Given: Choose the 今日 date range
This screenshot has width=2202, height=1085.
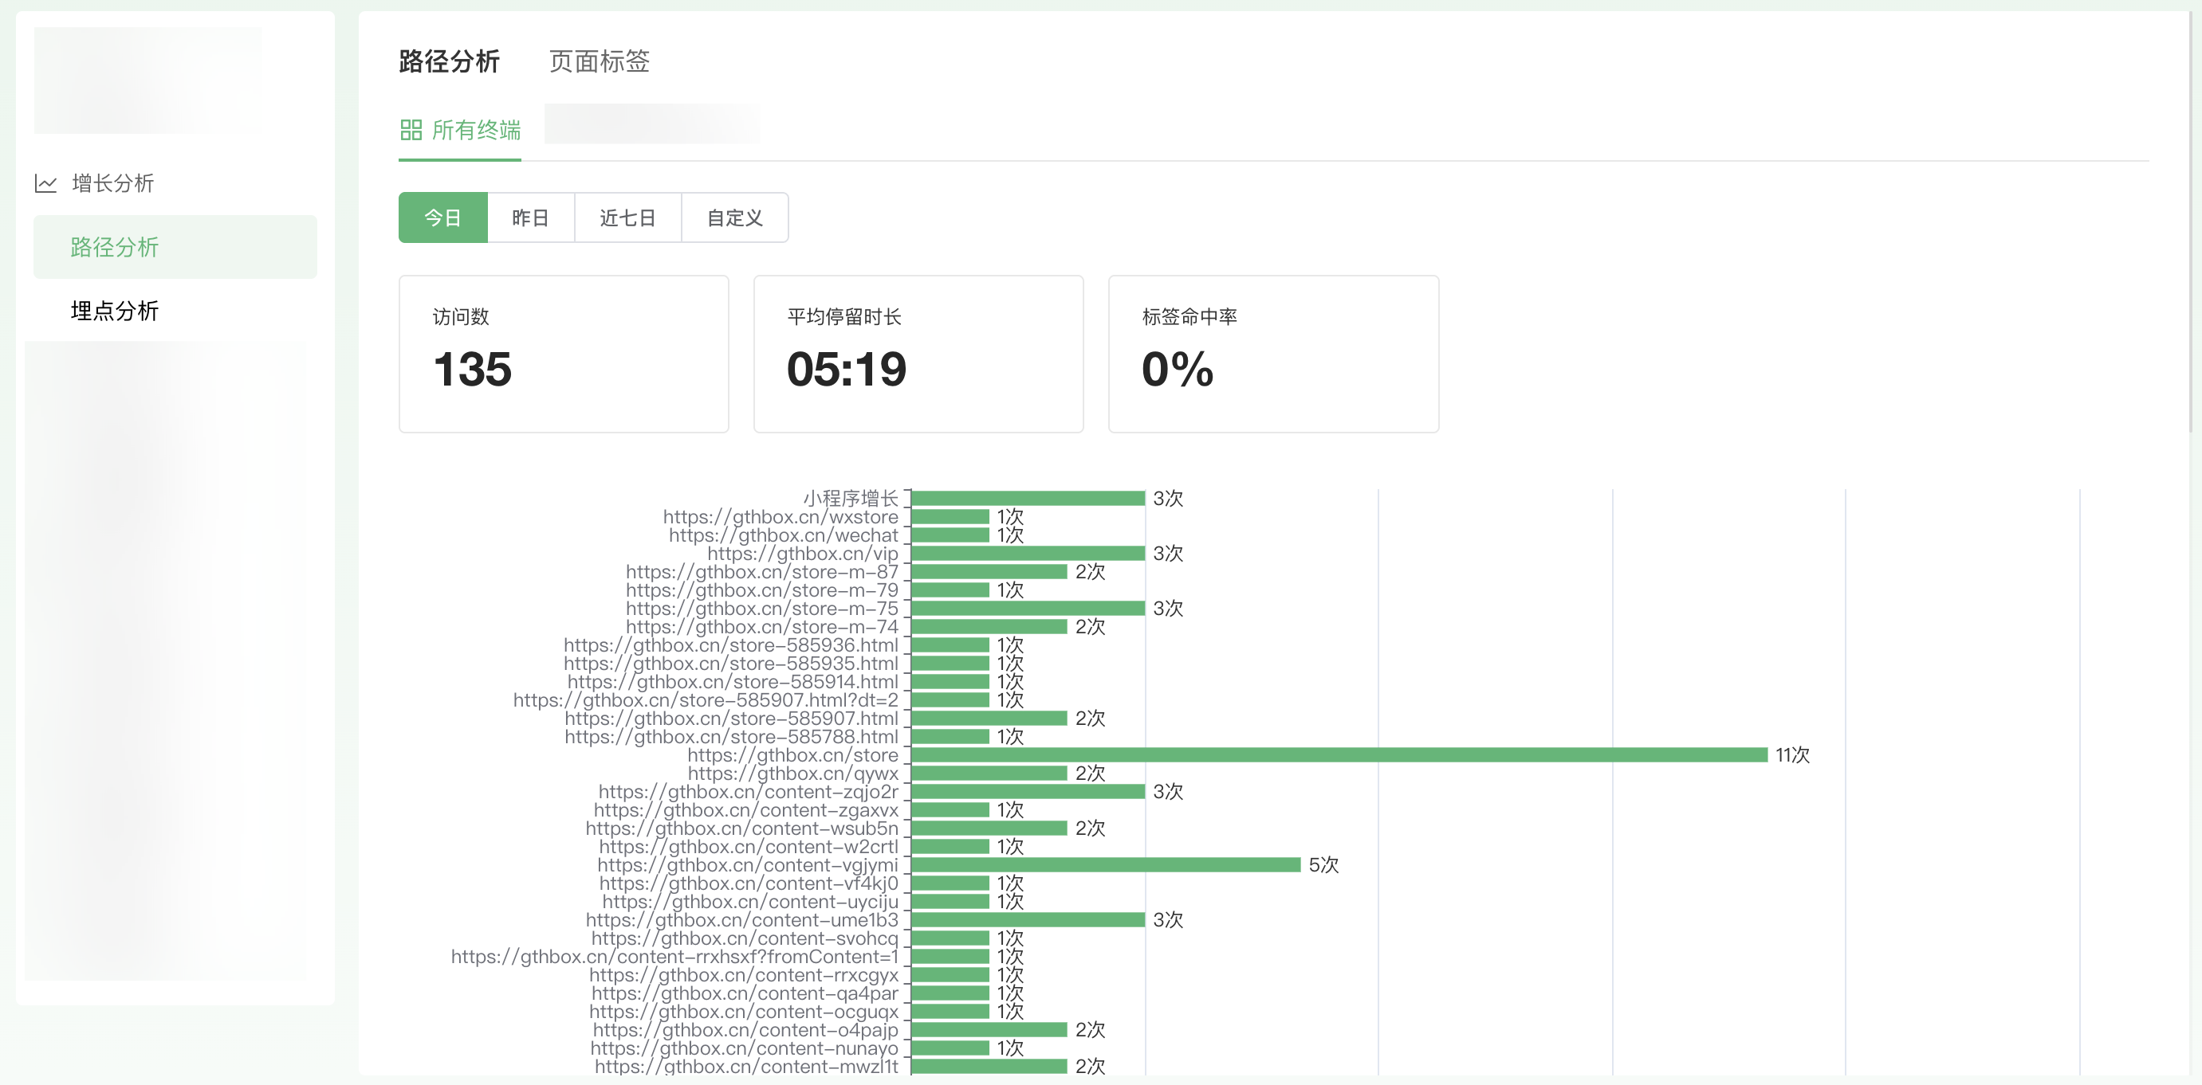Looking at the screenshot, I should 442,217.
